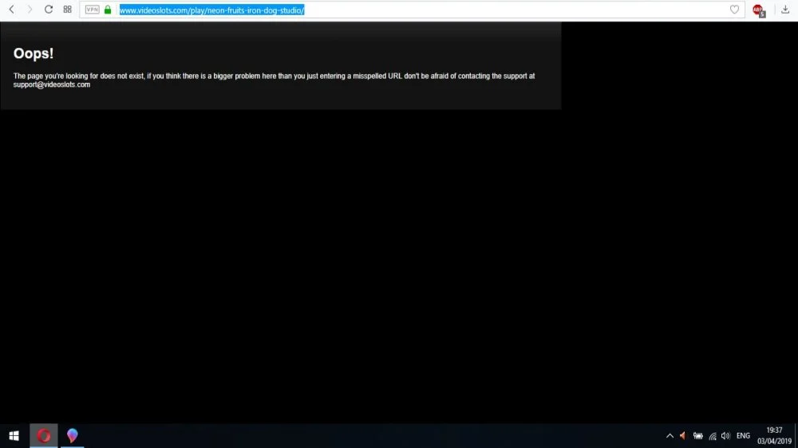Viewport: 798px width, 448px height.
Task: Check battery status in the tray
Action: click(697, 436)
